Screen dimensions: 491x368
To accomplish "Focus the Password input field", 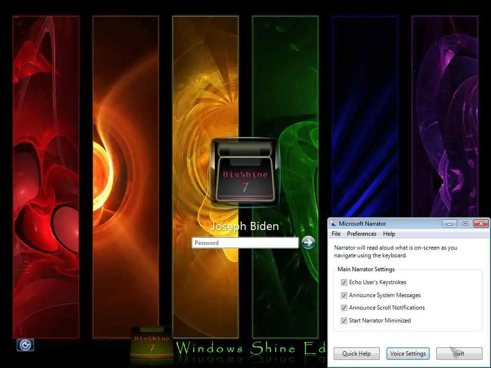I will [245, 243].
